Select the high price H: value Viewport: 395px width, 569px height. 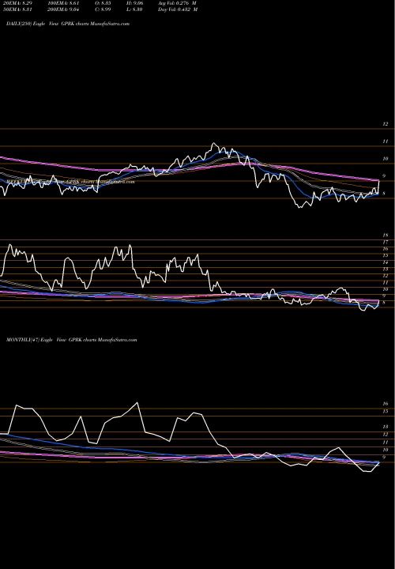click(136, 2)
